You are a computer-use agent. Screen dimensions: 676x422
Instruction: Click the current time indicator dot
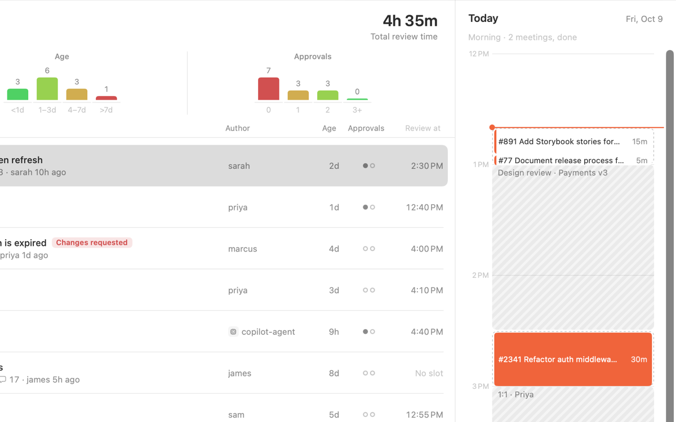coord(492,128)
